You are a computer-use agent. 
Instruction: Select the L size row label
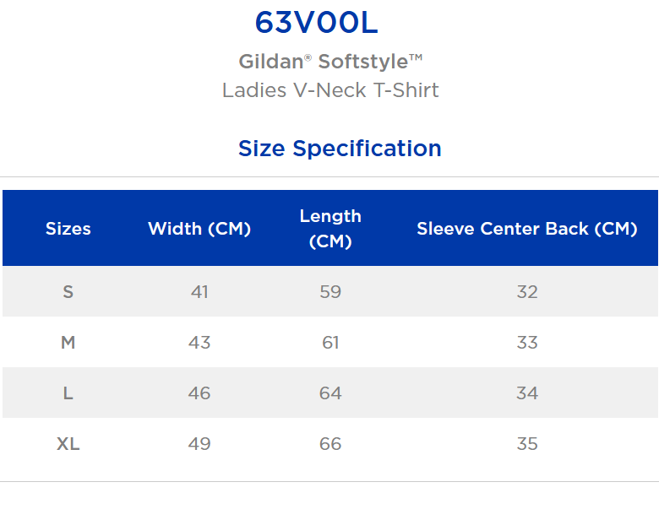coord(68,393)
